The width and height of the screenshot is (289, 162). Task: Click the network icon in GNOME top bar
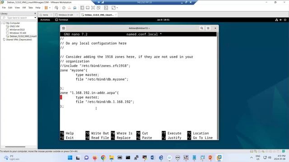click(x=276, y=20)
